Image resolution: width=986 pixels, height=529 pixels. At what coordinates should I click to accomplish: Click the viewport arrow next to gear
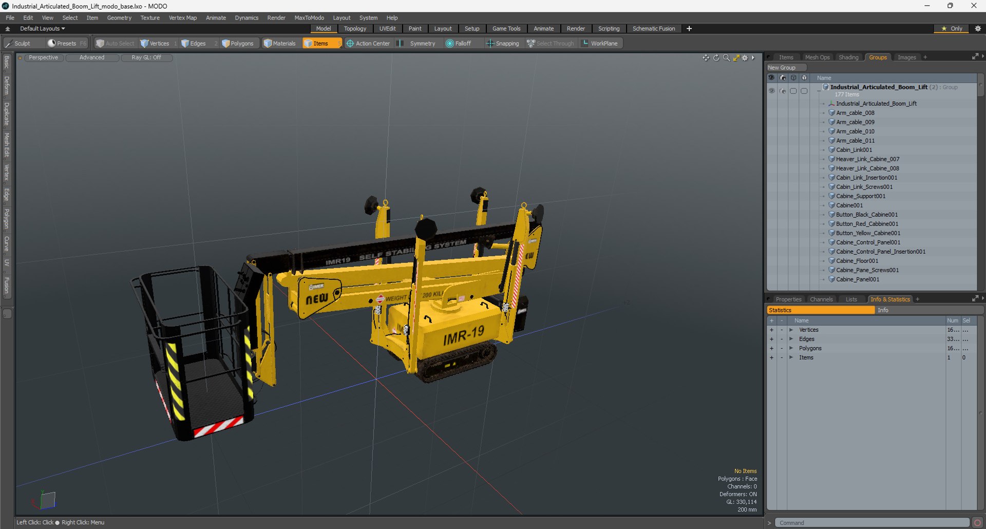753,58
